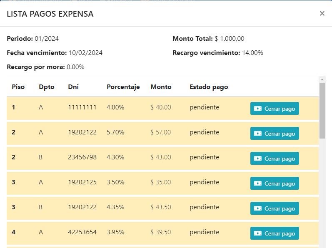The image size is (332, 248).
Task: Click the cash icon for Dni 23456798
Action: (258, 159)
